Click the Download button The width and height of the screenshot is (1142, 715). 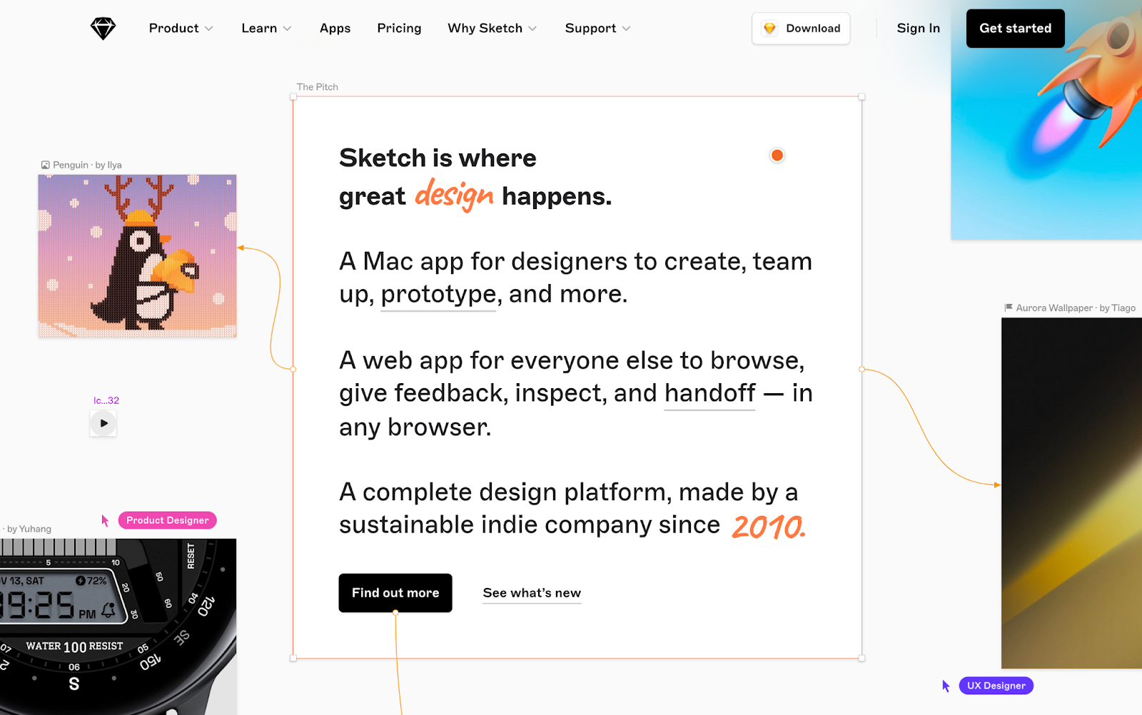coord(801,29)
